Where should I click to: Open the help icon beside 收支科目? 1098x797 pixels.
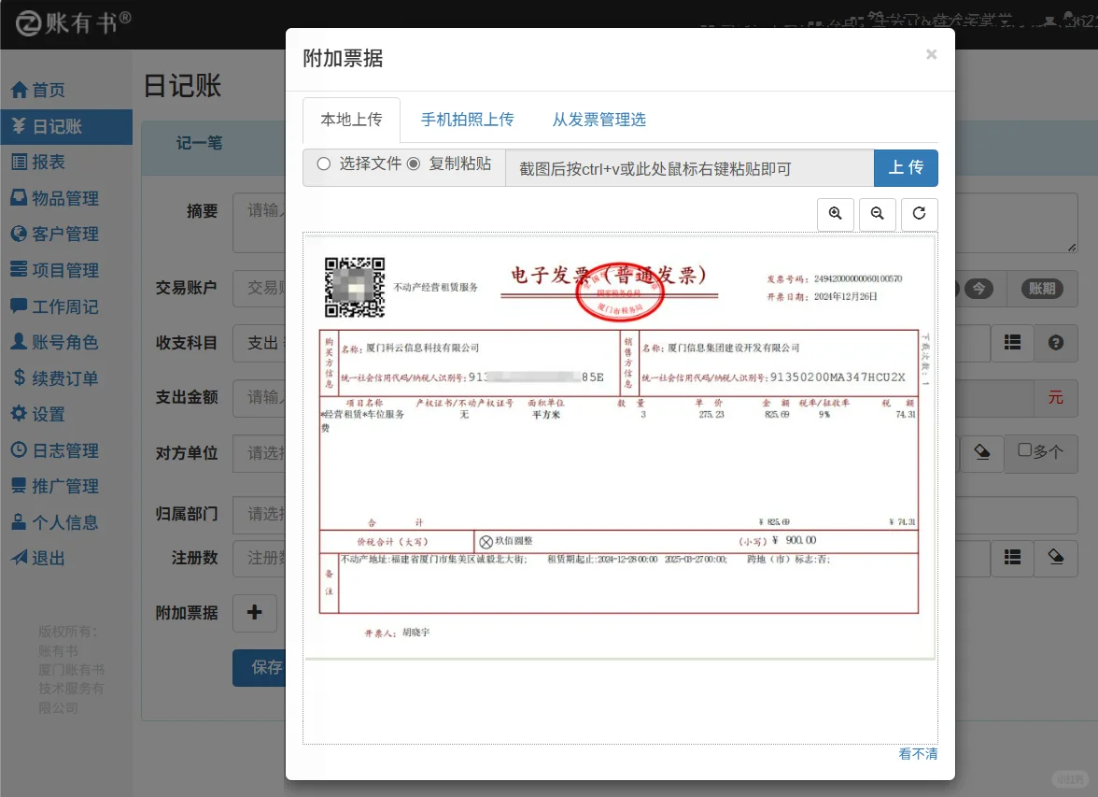(x=1054, y=343)
